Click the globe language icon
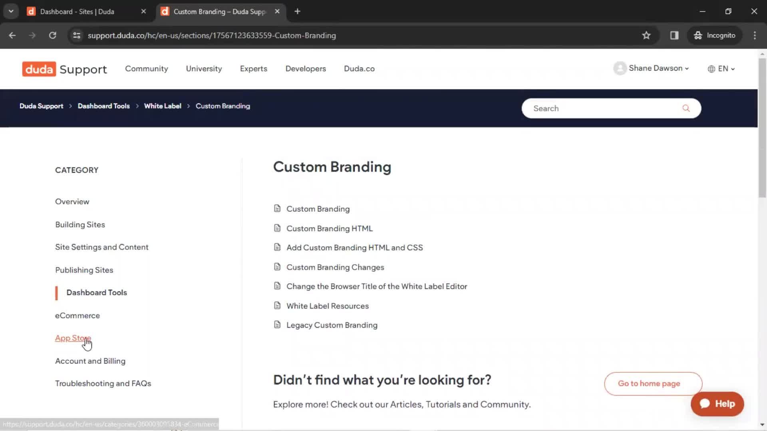This screenshot has width=767, height=431. coord(711,69)
